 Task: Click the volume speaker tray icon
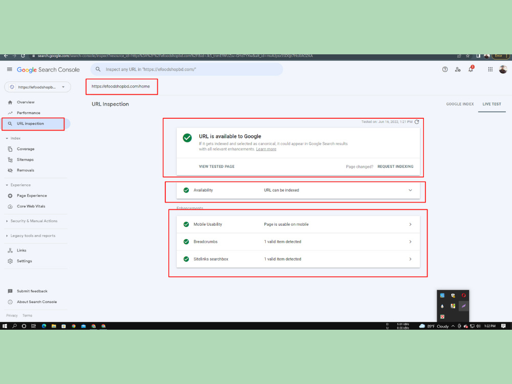click(x=478, y=326)
